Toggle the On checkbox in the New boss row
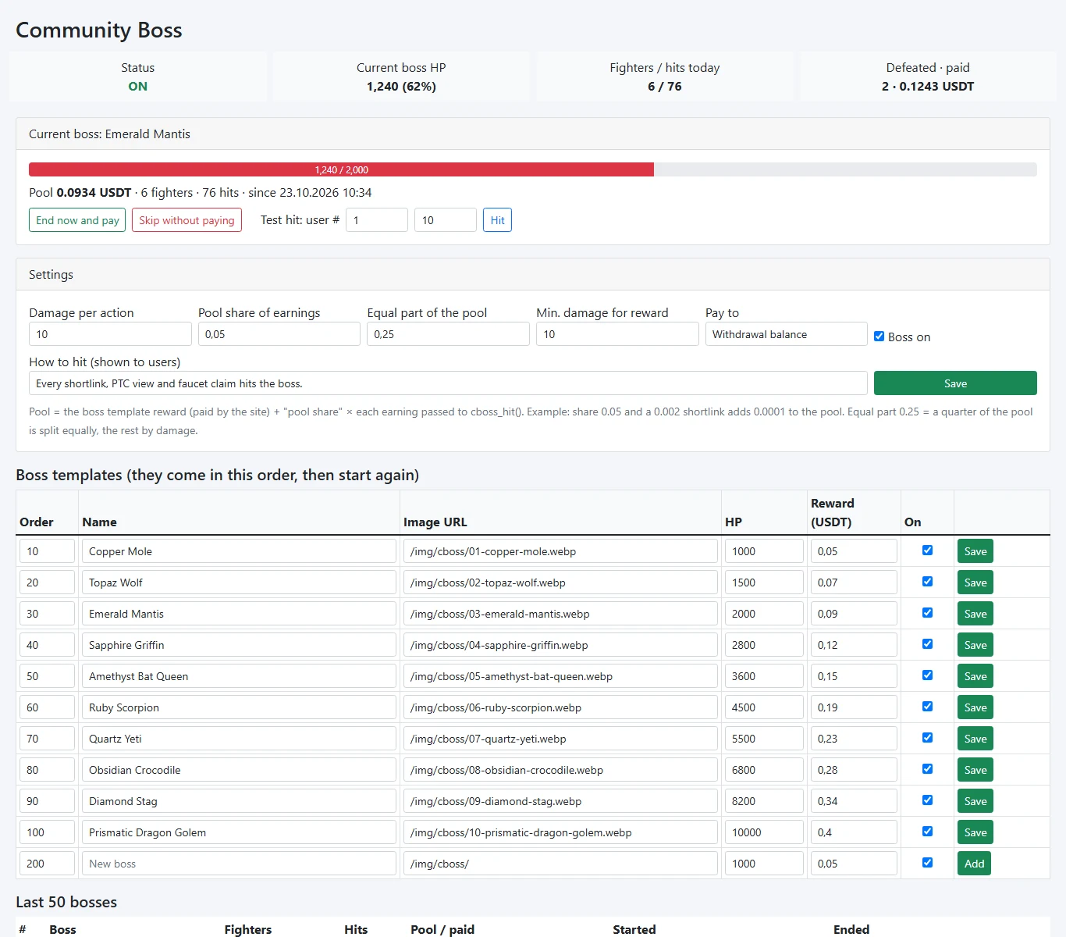1066x937 pixels. 927,863
